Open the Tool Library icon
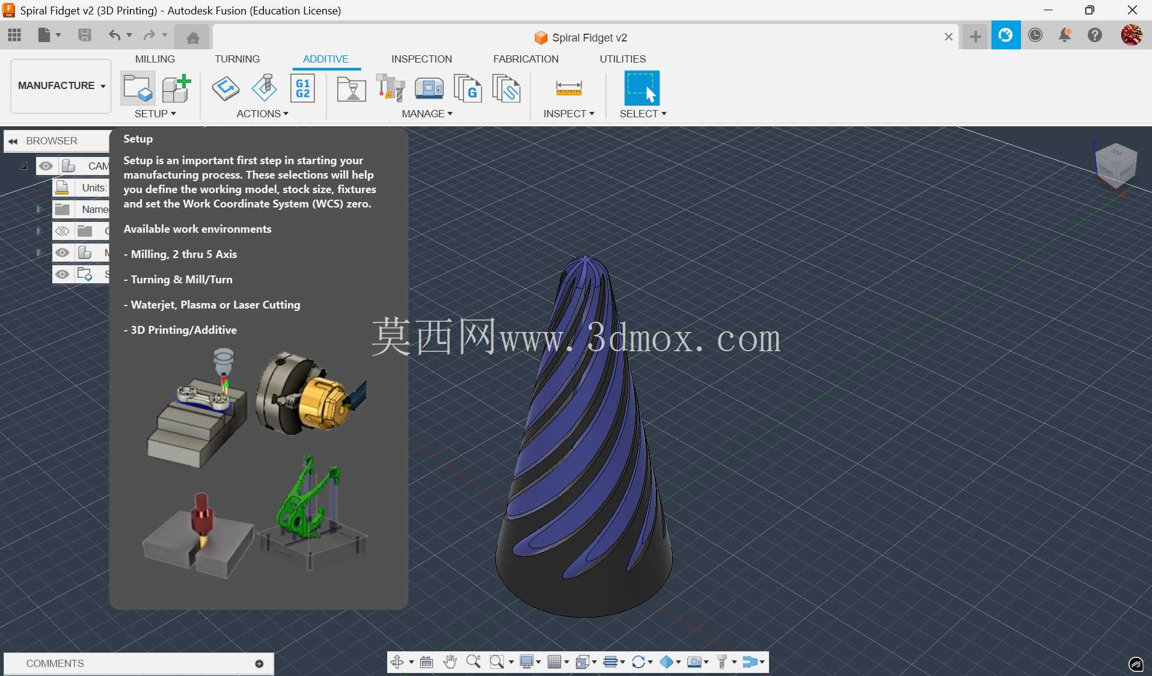The height and width of the screenshot is (676, 1152). pos(391,88)
